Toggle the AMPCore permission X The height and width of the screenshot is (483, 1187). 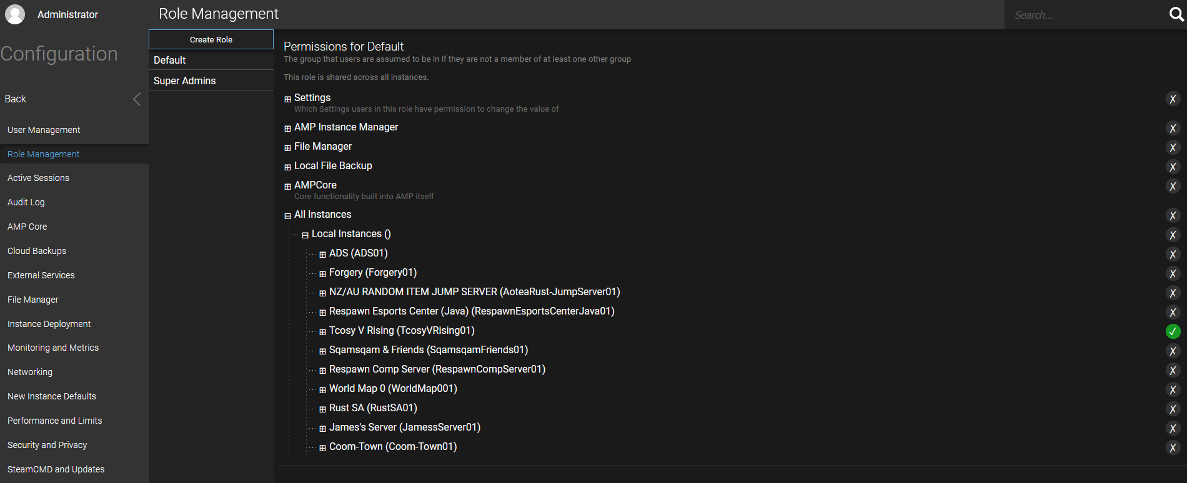(x=1173, y=187)
